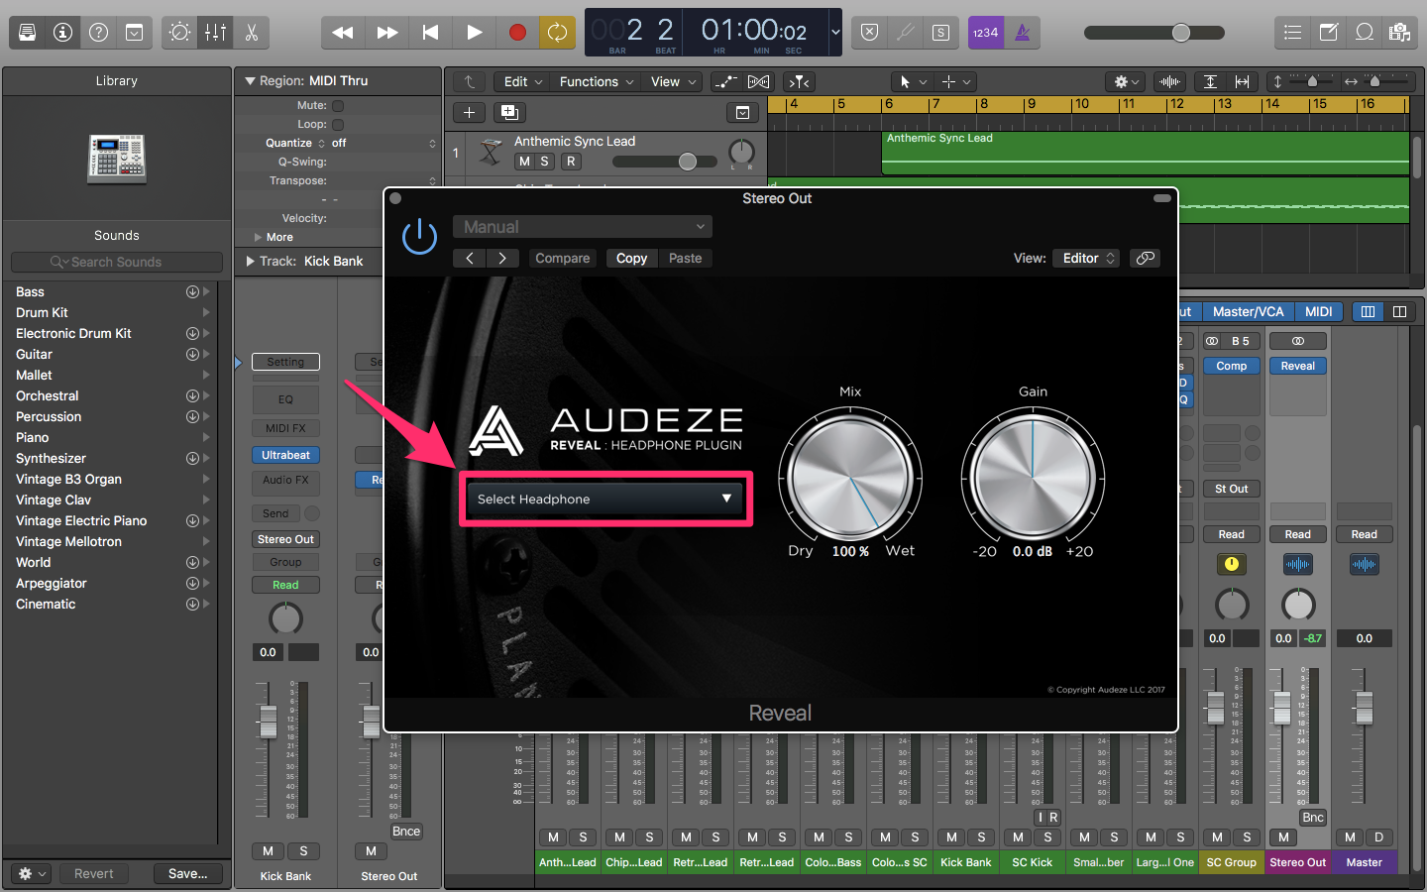Click the Reveal plugin slot in mixer

click(x=1297, y=366)
